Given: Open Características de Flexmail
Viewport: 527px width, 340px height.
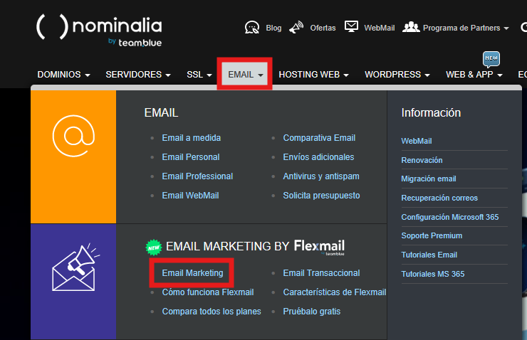Looking at the screenshot, I should click(335, 292).
